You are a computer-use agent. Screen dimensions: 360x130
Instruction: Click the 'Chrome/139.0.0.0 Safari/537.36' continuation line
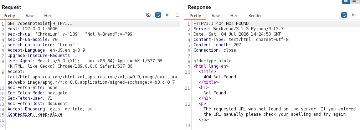point(70,66)
